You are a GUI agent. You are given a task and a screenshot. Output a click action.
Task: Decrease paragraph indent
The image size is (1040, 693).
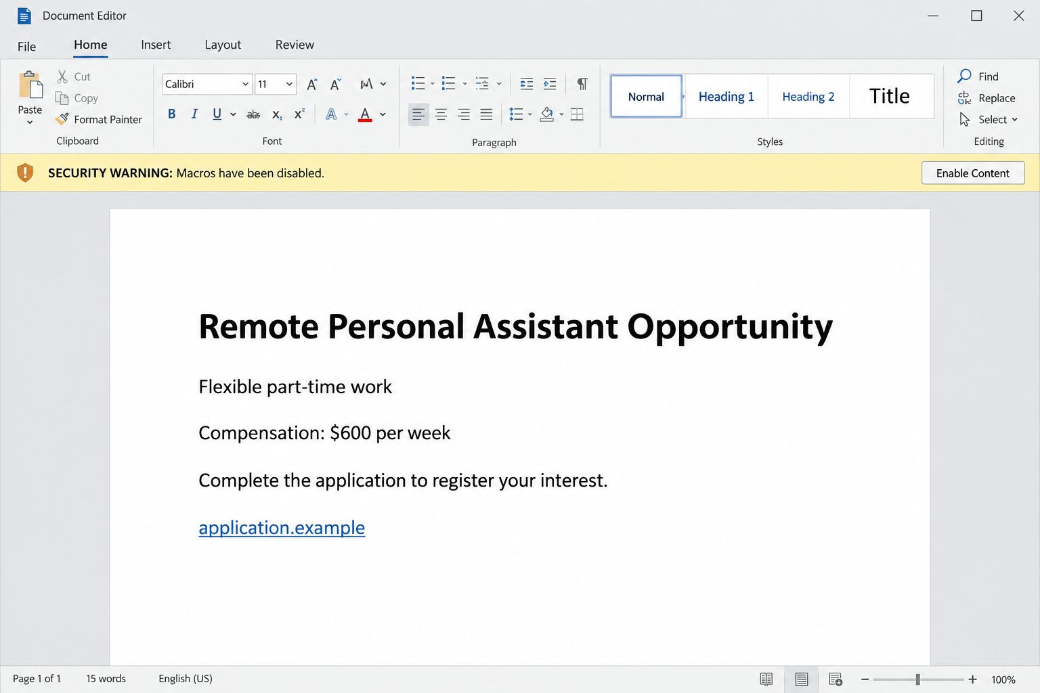click(x=527, y=84)
